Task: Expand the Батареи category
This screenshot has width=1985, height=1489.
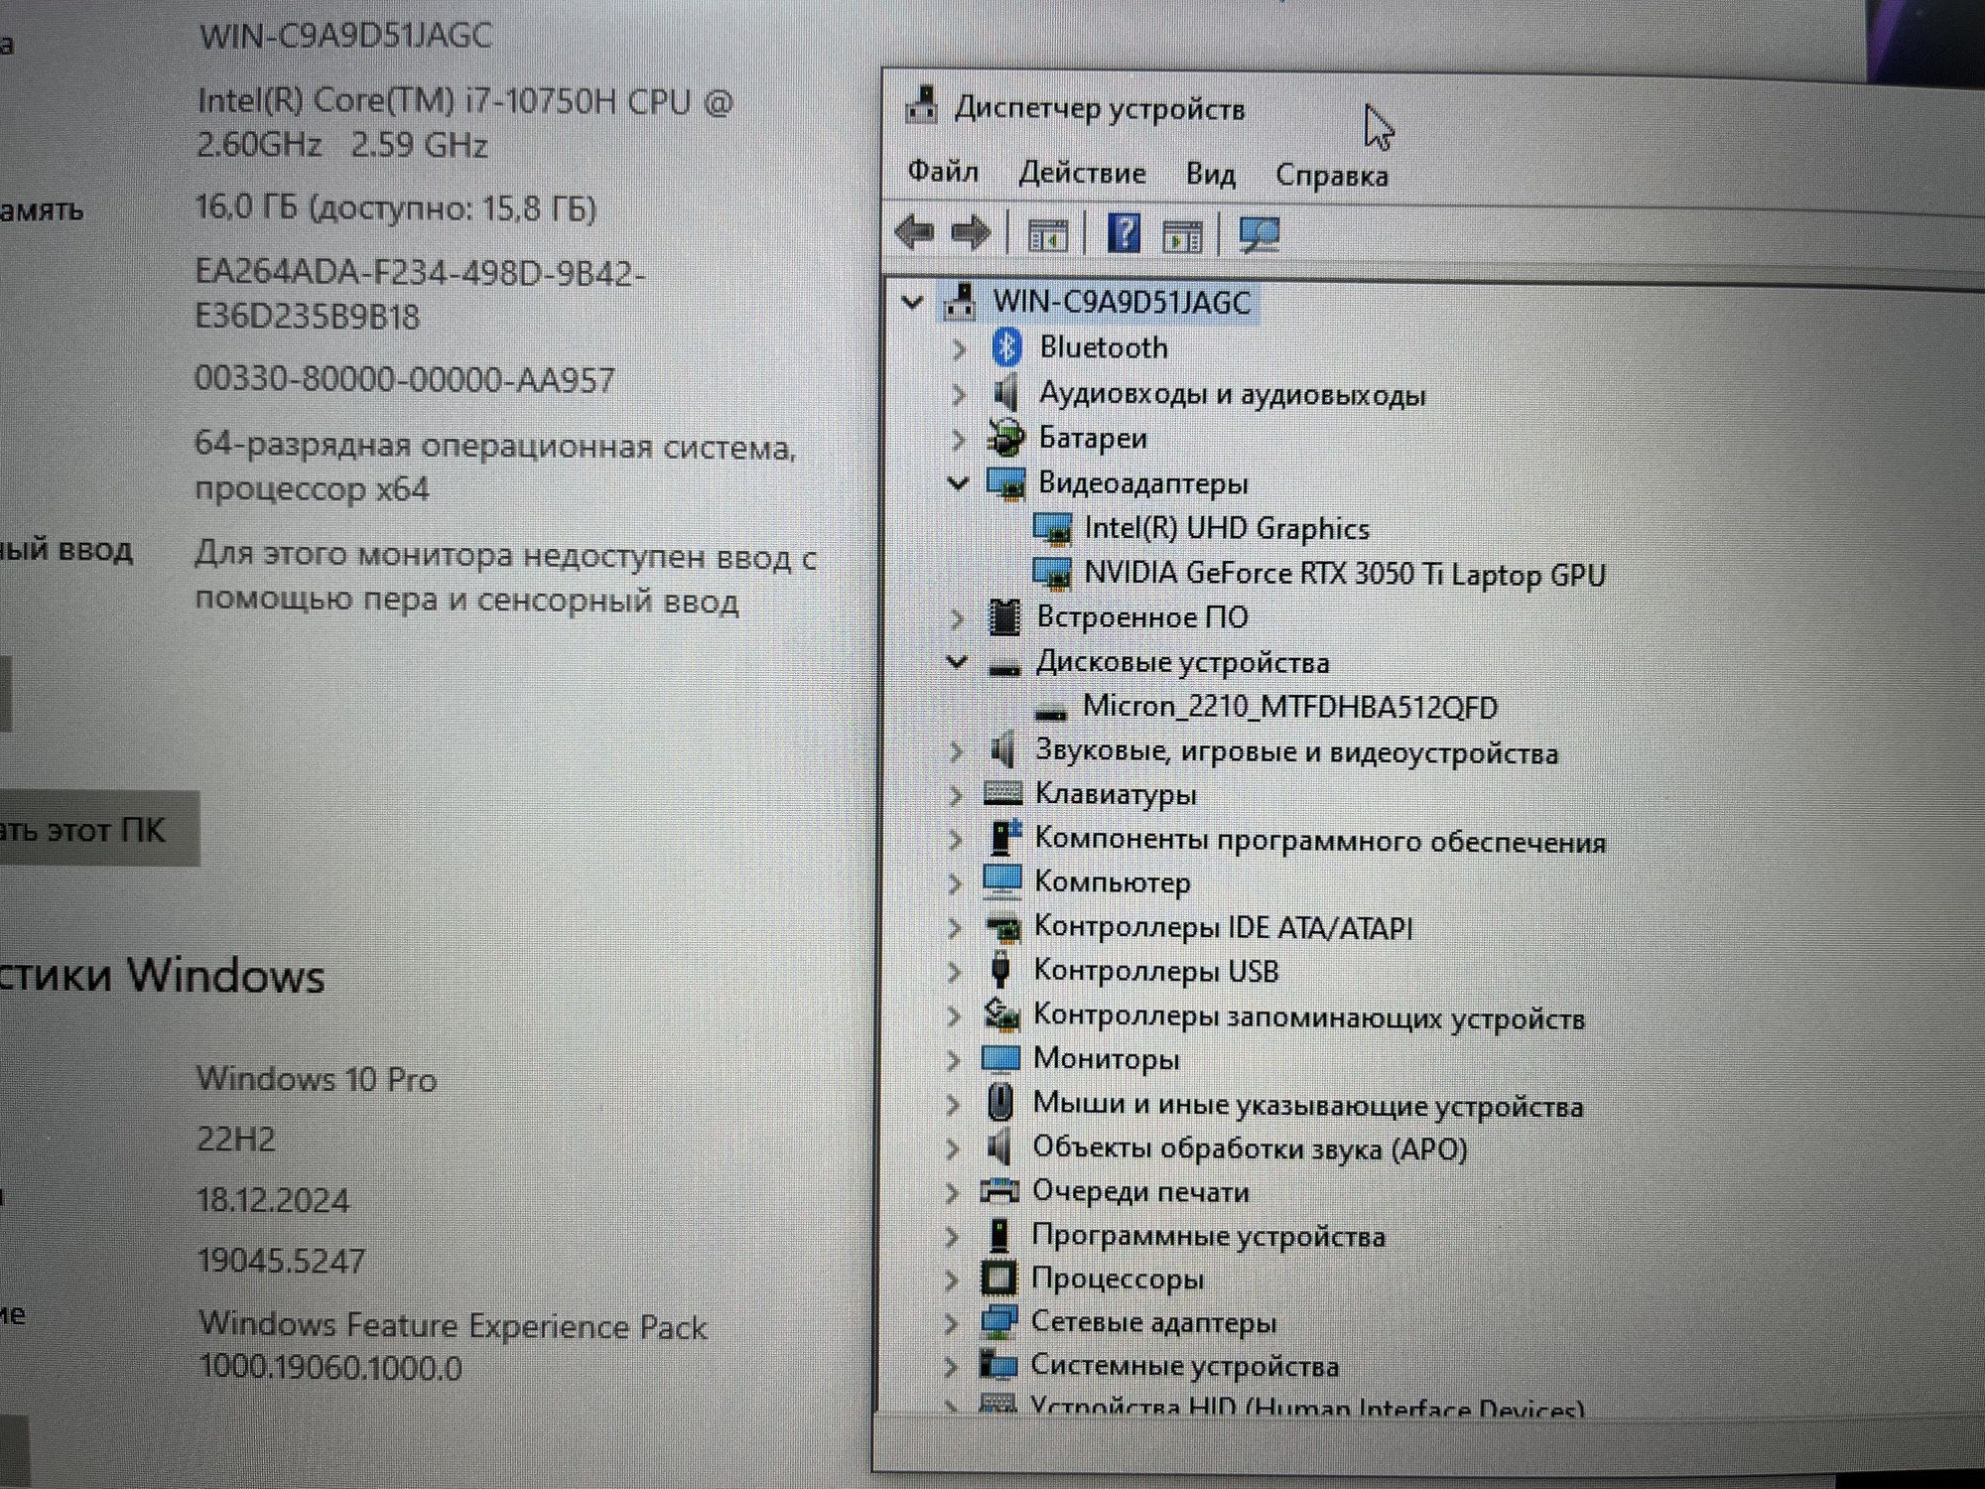Action: [x=958, y=438]
